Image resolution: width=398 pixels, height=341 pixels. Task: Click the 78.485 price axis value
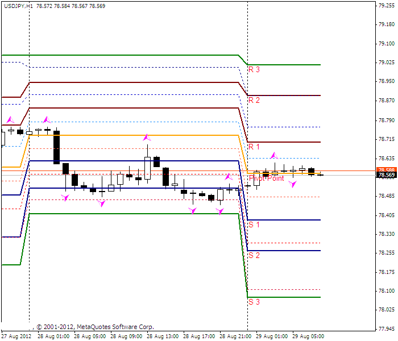click(387, 196)
